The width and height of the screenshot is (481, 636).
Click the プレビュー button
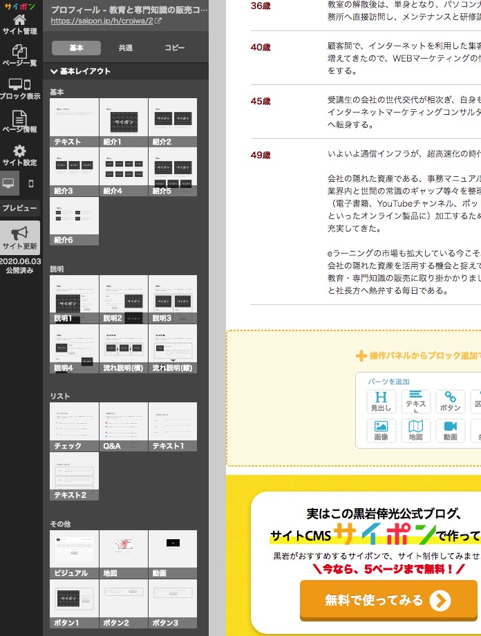[20, 208]
